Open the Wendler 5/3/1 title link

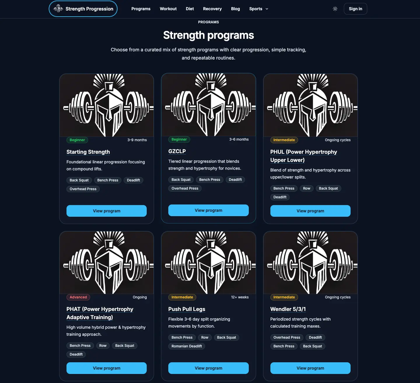[288, 309]
